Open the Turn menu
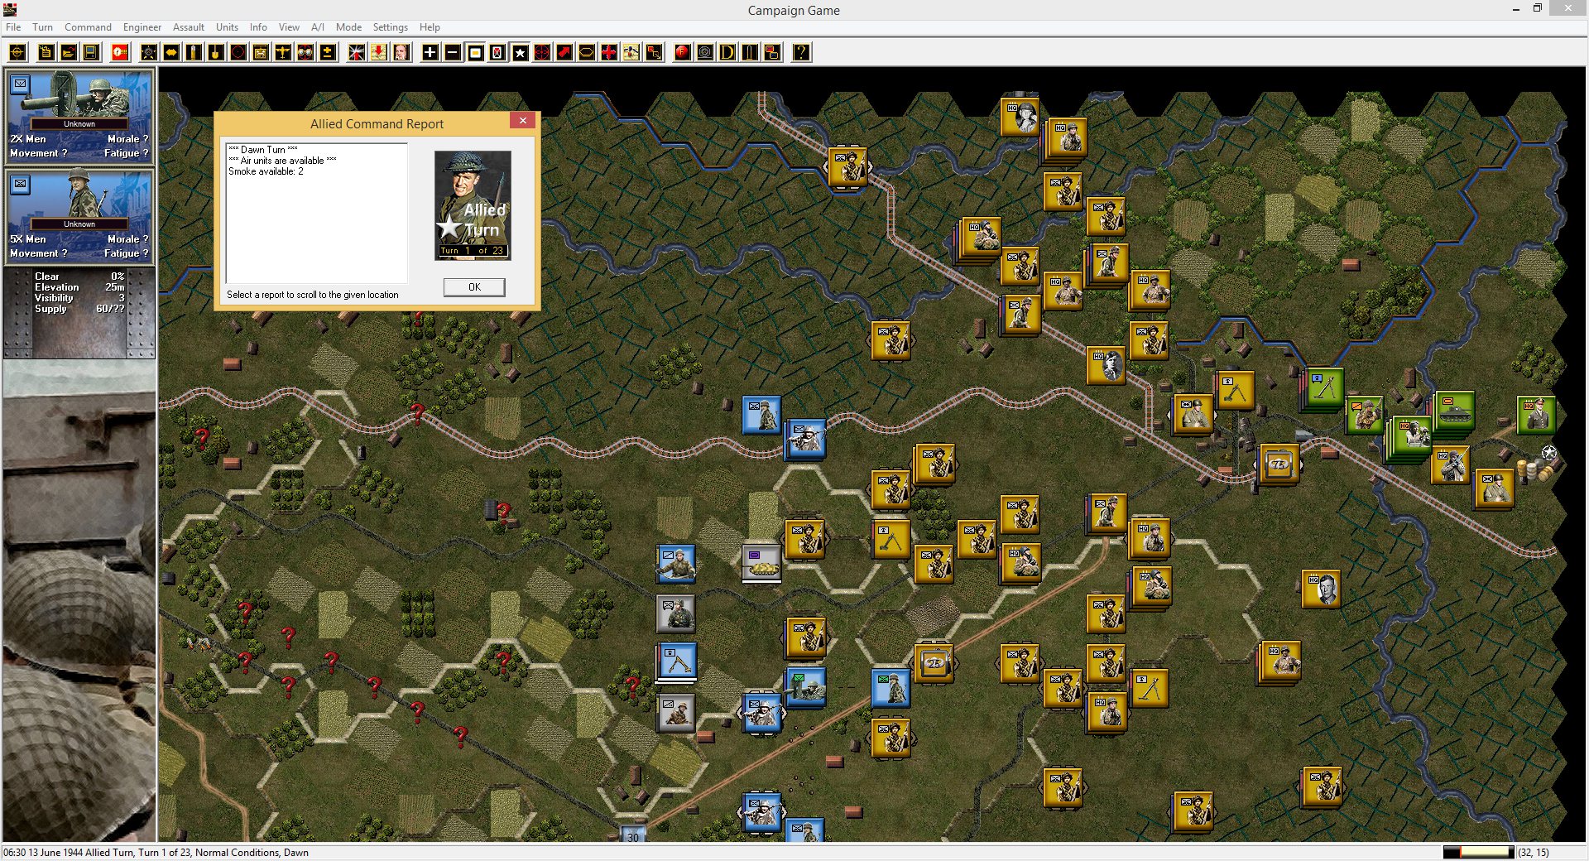1589x861 pixels. 42,27
